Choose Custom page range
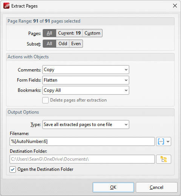Screen dimensions: 181x196 coord(92,33)
